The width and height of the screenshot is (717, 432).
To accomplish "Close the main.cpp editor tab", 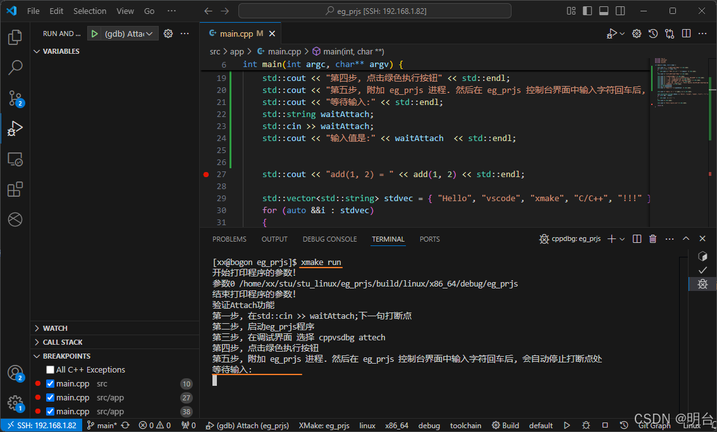I will pos(272,34).
